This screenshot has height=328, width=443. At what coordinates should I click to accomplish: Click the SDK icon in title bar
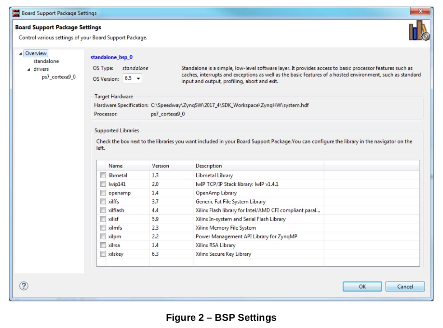tap(16, 13)
